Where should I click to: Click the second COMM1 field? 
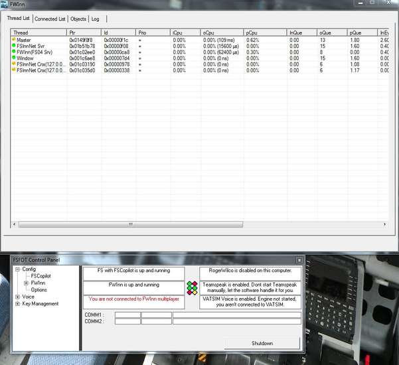click(156, 315)
